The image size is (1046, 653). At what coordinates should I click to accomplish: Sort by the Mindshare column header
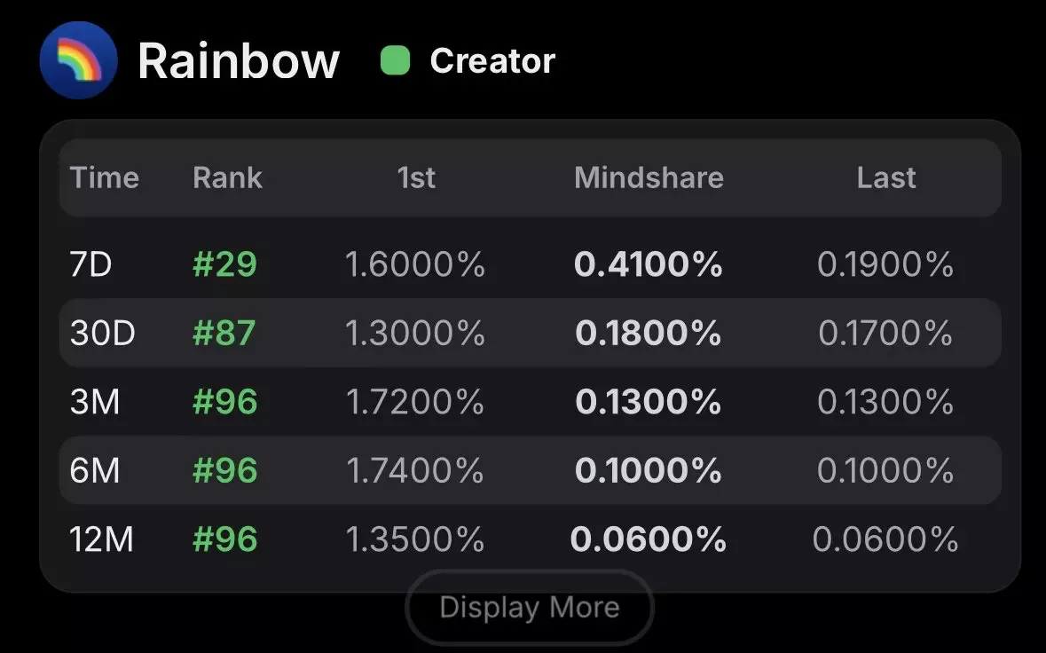649,177
